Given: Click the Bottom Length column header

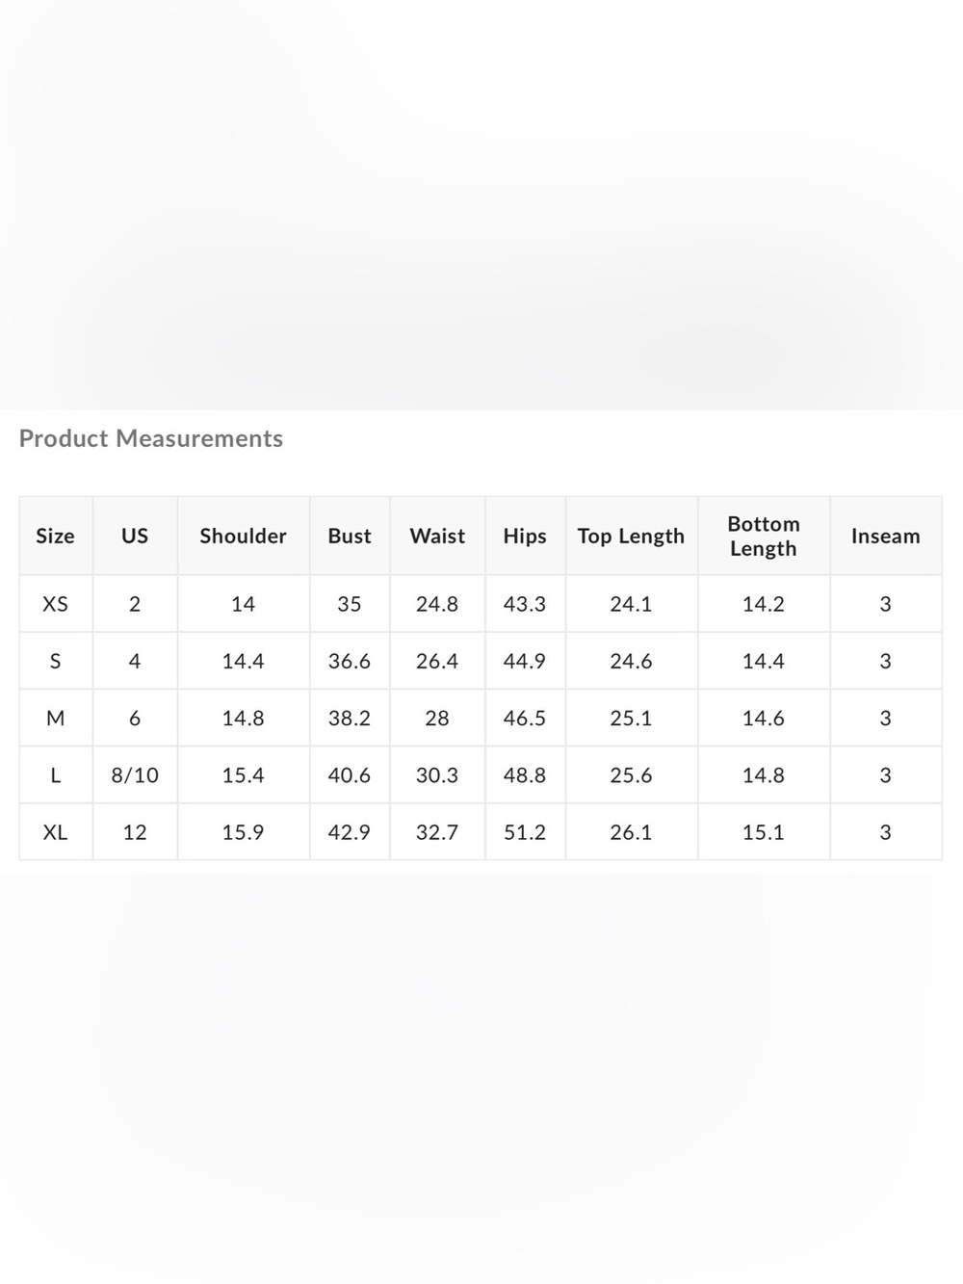Looking at the screenshot, I should pyautogui.click(x=764, y=537).
